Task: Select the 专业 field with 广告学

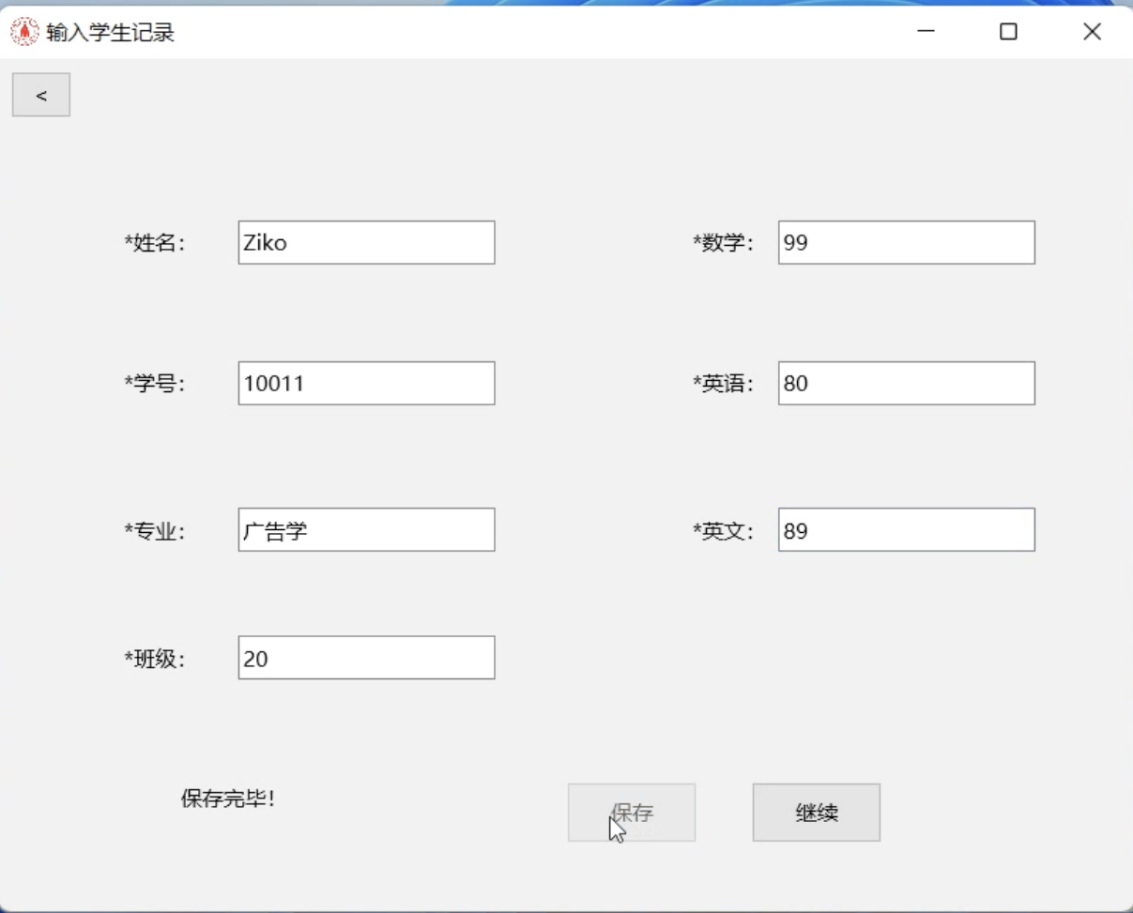Action: coord(366,530)
